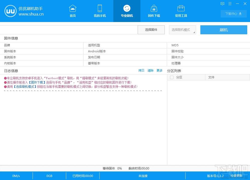Click 检查更新 in status bar

236,176
